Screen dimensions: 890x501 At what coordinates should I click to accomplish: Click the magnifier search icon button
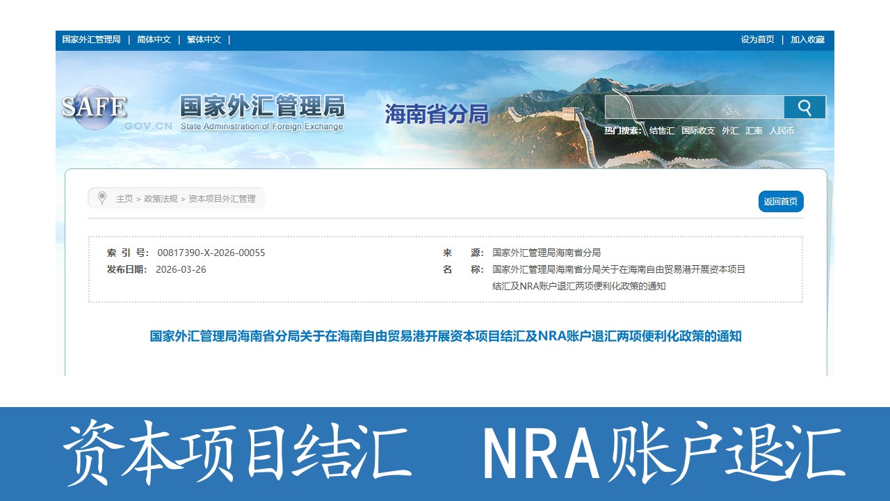click(804, 107)
